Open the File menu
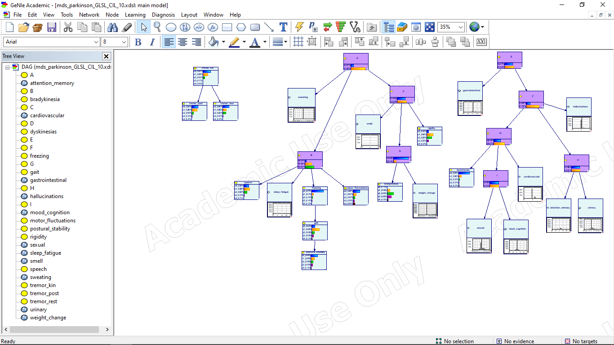The image size is (614, 345). 18,15
